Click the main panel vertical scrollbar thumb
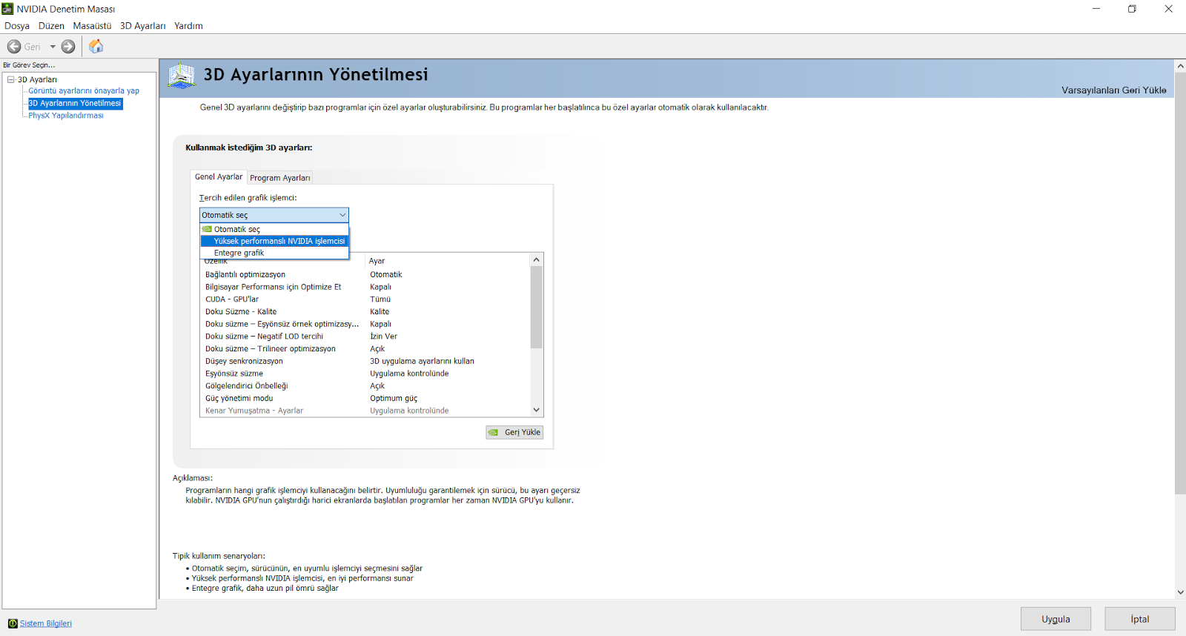 [1180, 283]
